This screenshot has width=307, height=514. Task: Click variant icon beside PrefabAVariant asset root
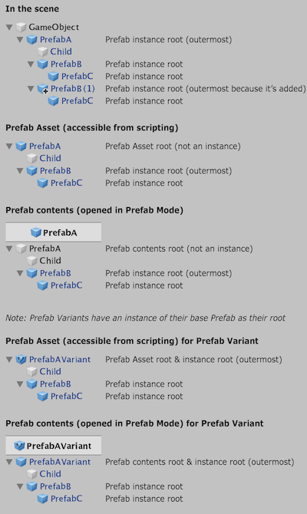[21, 360]
